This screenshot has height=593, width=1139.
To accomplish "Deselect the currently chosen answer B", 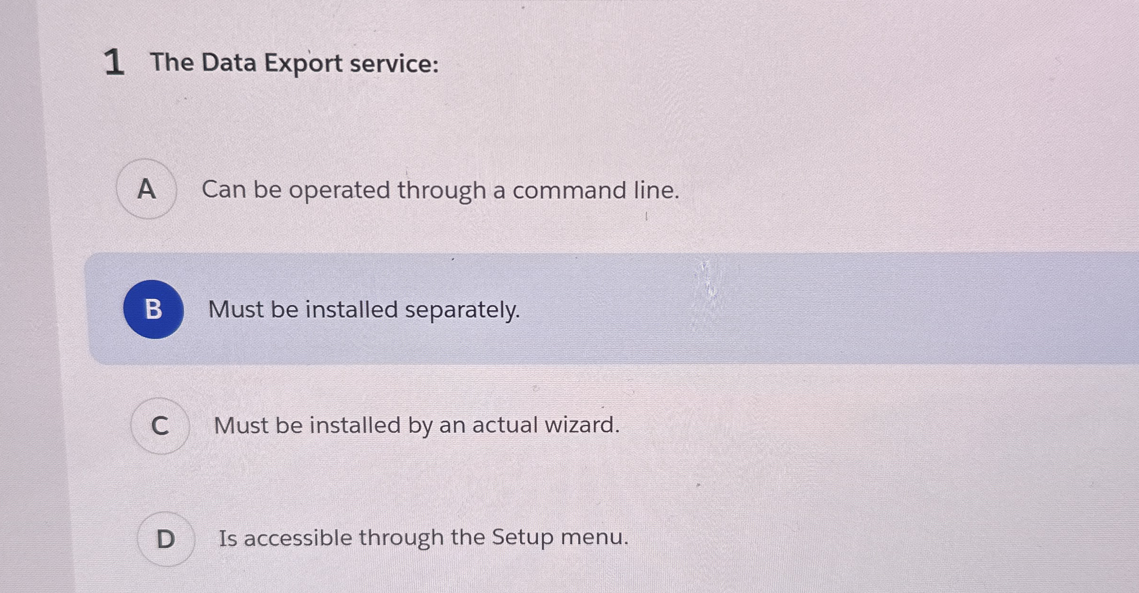I will (x=153, y=310).
